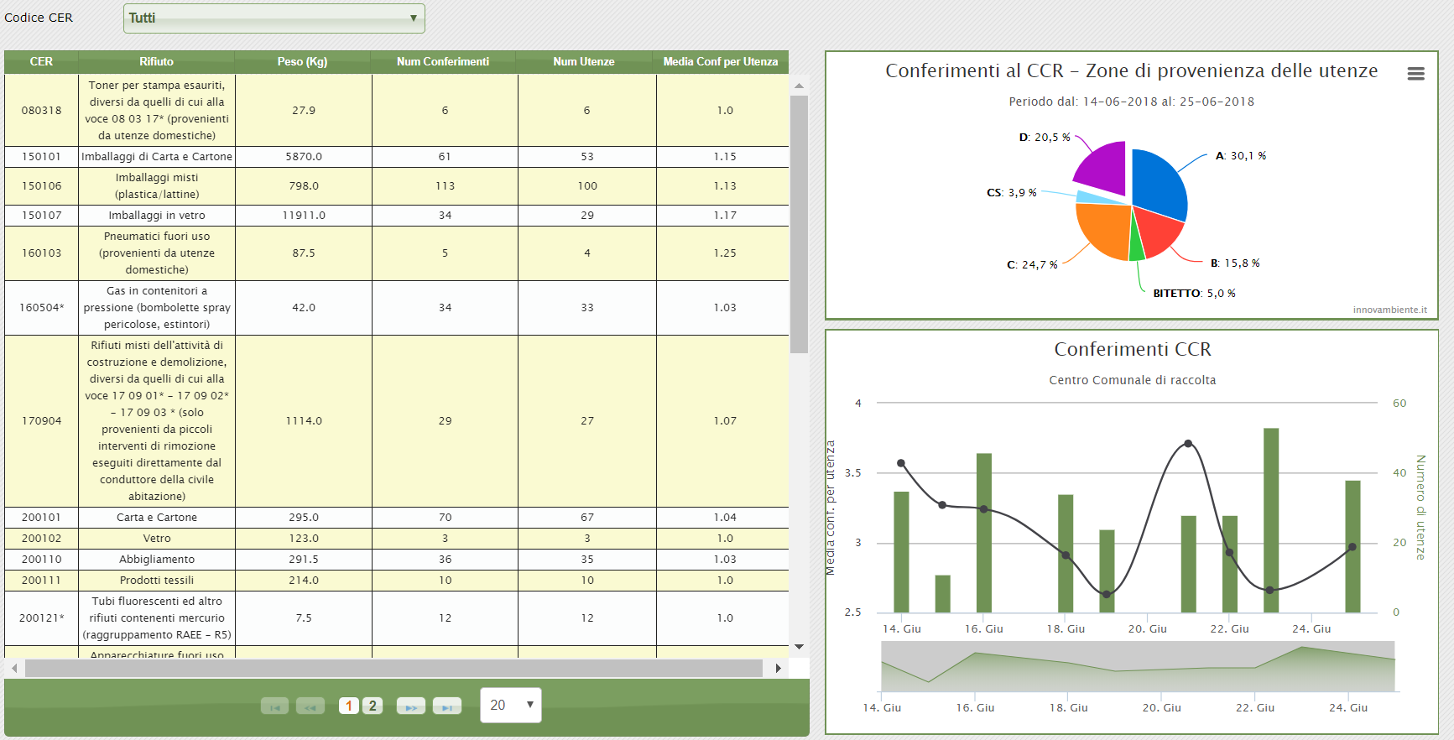
Task: Click the 'B: 15,8 %' pie label
Action: [1235, 263]
